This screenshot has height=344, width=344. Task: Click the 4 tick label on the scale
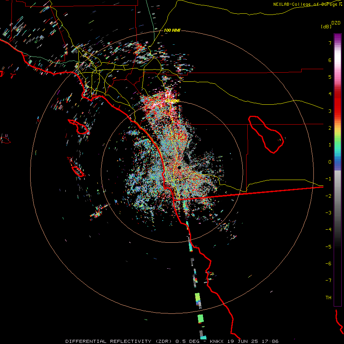330,94
